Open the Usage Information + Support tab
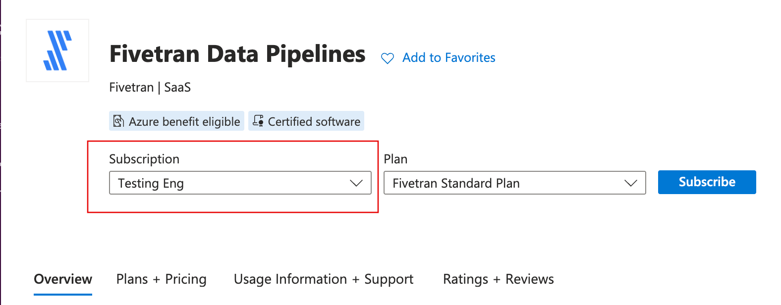781x305 pixels. tap(324, 279)
